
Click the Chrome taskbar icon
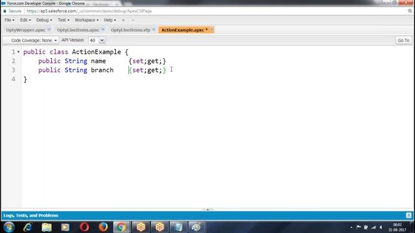(121, 227)
